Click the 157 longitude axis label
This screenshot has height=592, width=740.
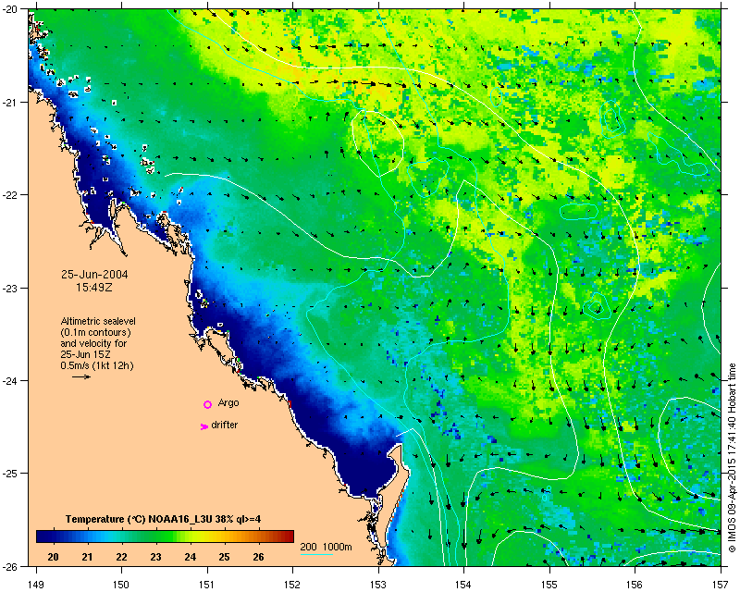(721, 586)
